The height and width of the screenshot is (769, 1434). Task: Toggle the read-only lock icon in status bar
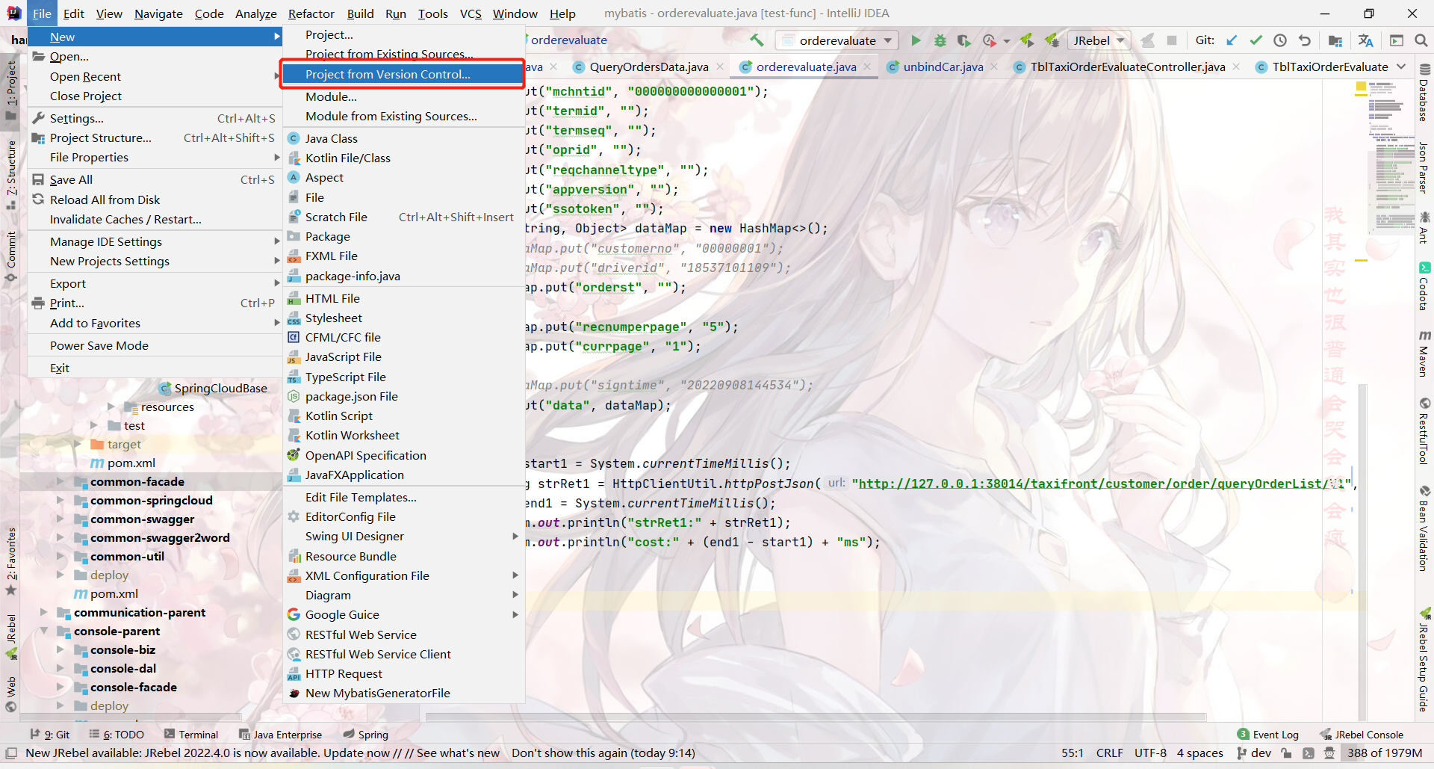[1286, 753]
